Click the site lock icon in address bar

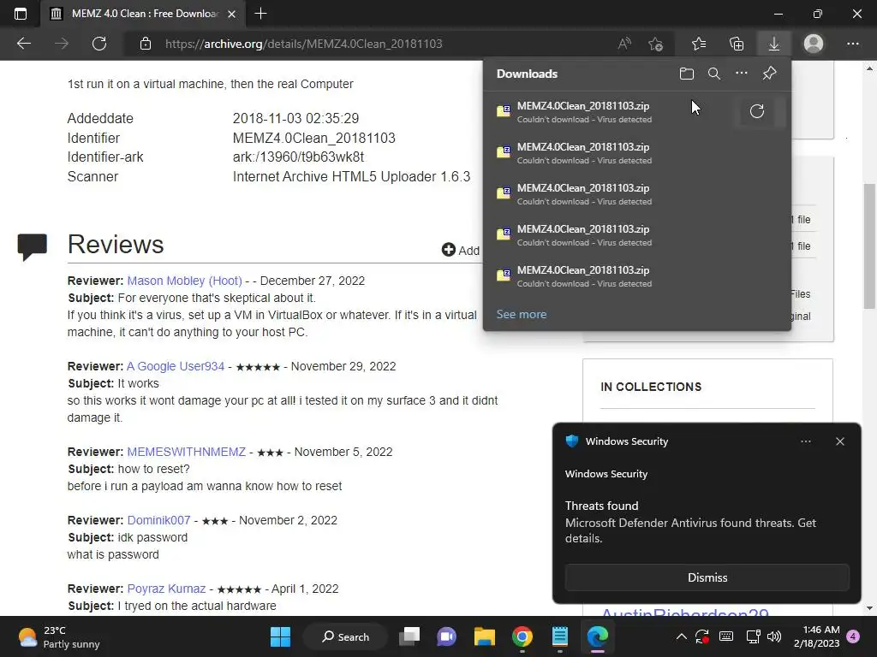coord(146,44)
